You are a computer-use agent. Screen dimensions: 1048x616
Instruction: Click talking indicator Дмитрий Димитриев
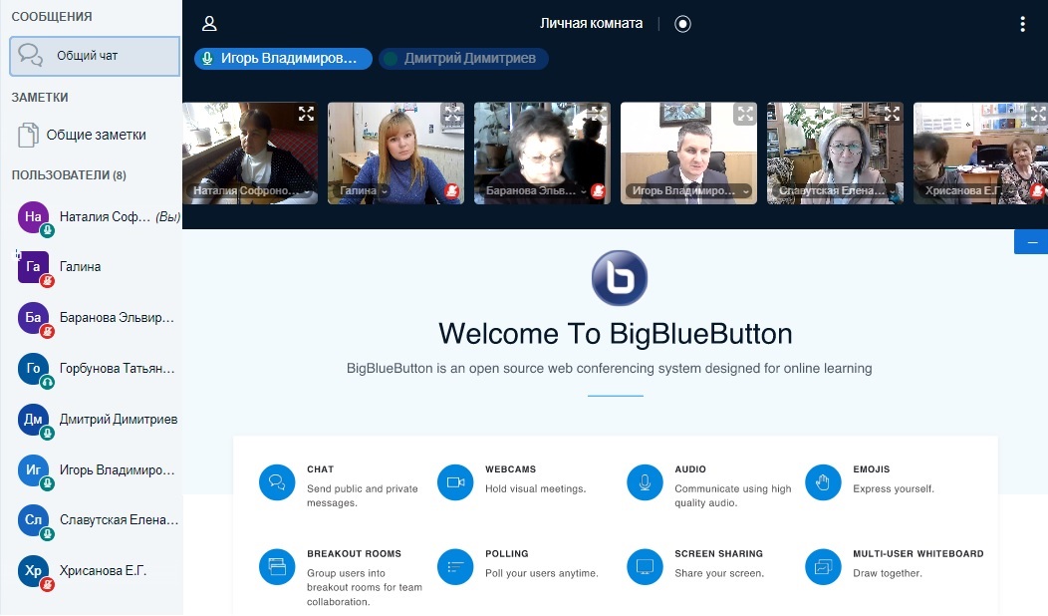[x=464, y=58]
